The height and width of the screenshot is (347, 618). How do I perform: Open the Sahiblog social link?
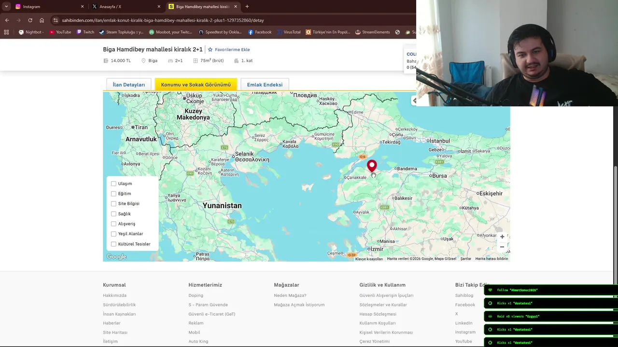tap(464, 295)
